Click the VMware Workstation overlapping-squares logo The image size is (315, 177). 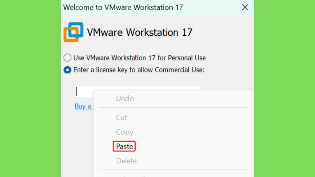[73, 32]
